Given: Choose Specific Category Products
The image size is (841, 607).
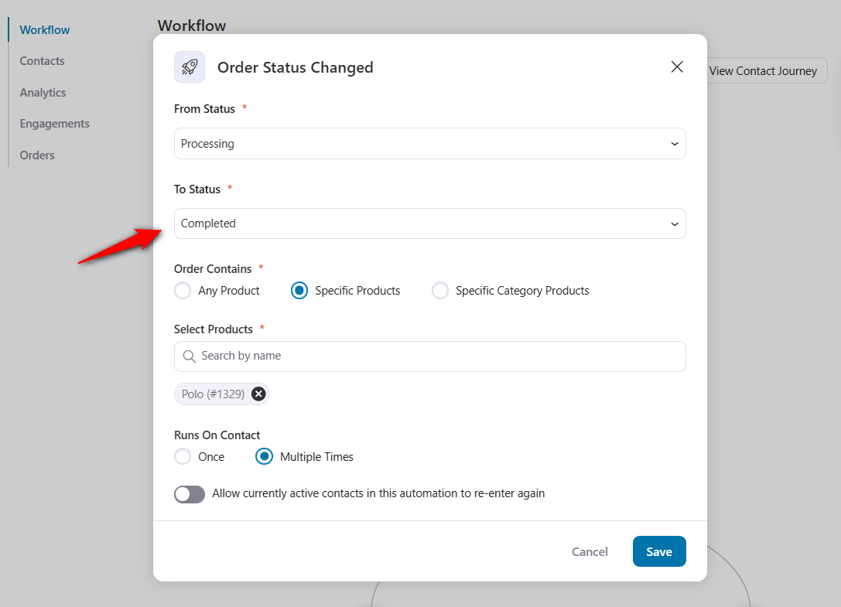Looking at the screenshot, I should pos(440,291).
